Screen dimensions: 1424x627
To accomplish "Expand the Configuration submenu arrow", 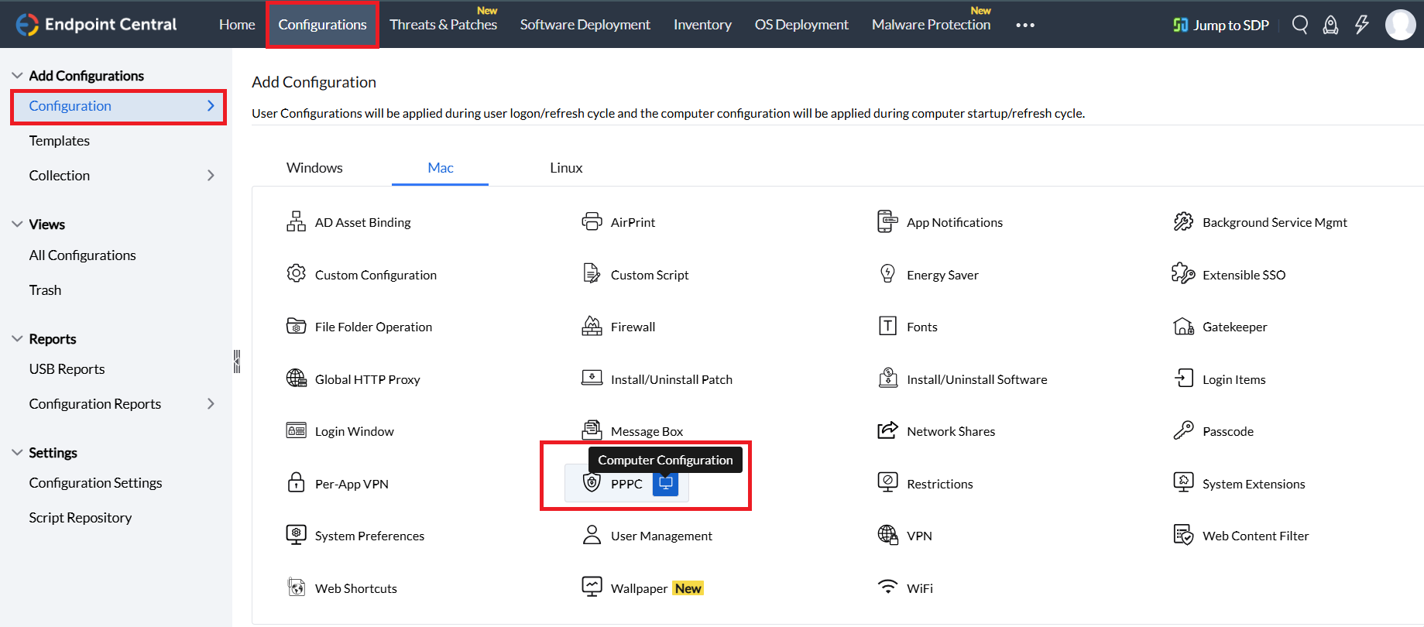I will (211, 106).
